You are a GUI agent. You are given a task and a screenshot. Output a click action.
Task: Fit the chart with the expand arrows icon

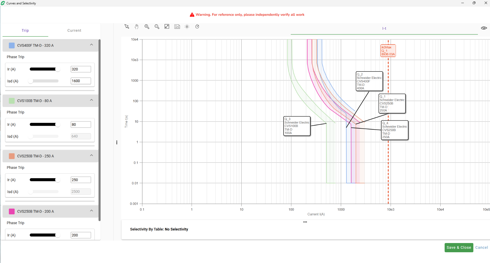(167, 27)
